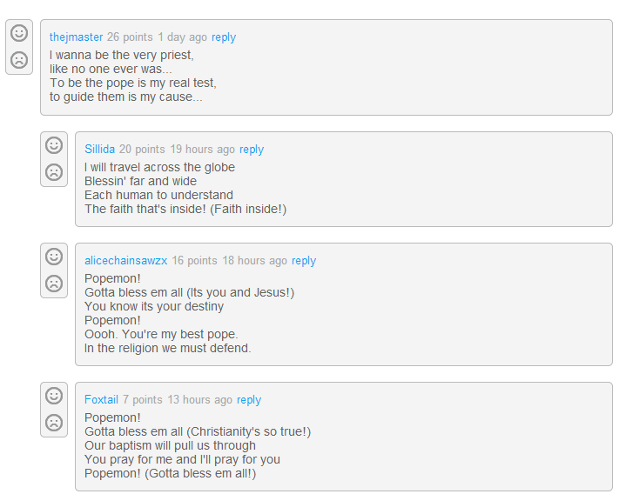Viewport: 619px width, 494px height.
Task: Visit Foxtail's profile page
Action: 101,400
